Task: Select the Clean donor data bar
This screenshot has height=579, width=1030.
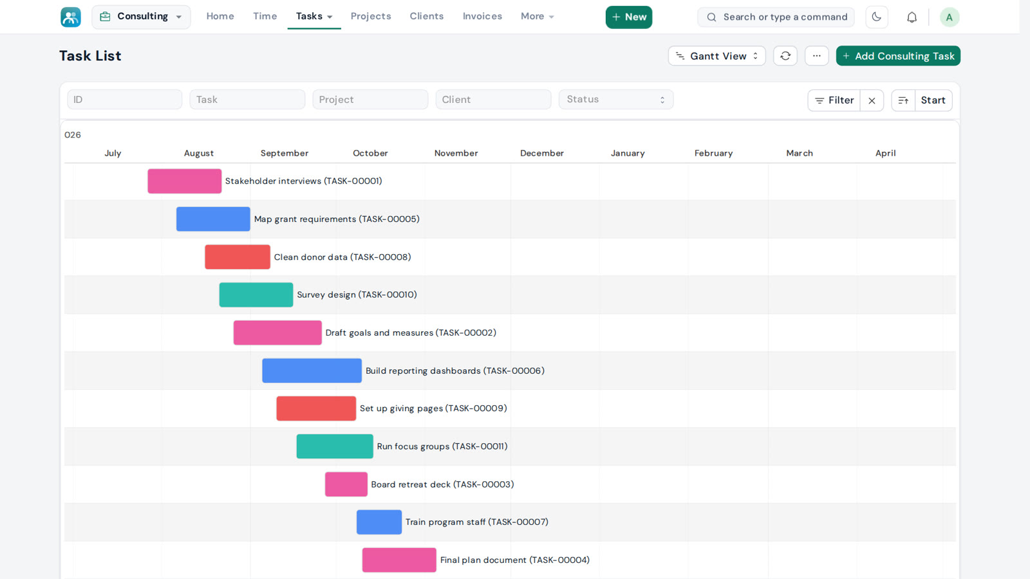Action: click(x=238, y=257)
